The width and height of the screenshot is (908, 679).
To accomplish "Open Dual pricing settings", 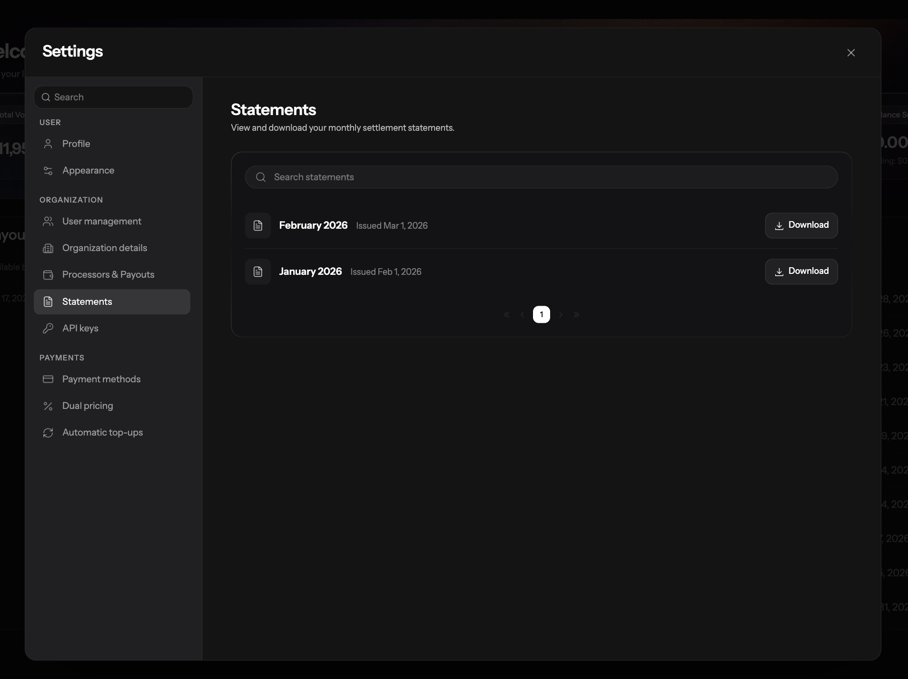I will coord(112,406).
